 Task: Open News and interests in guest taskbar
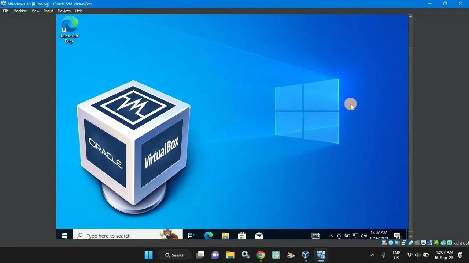click(x=316, y=236)
